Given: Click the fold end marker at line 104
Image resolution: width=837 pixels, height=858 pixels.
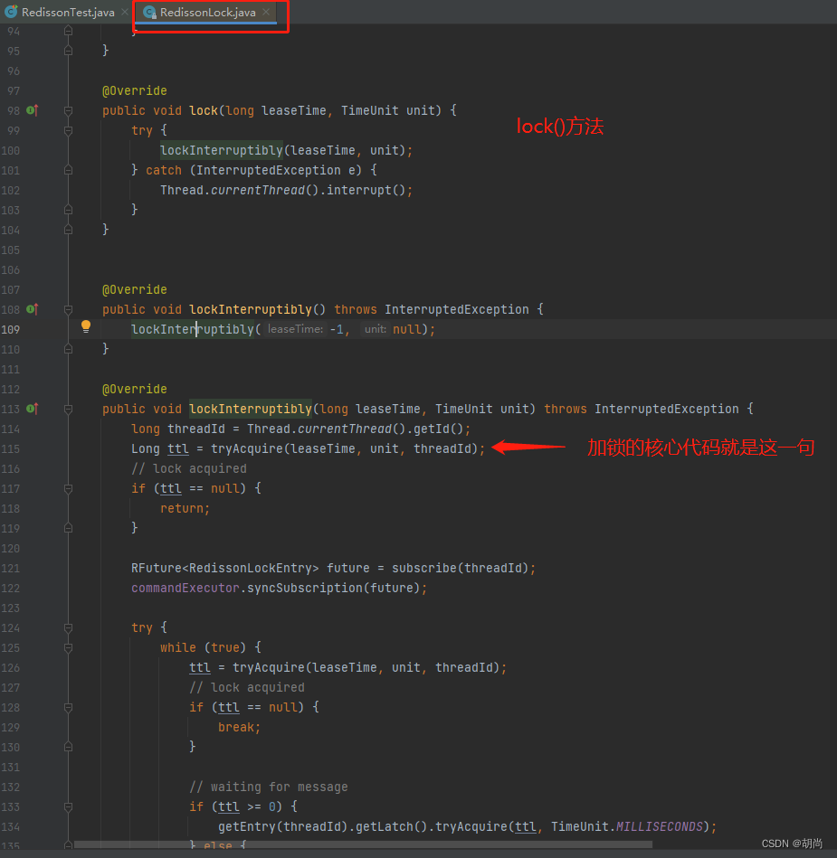Looking at the screenshot, I should click(68, 230).
